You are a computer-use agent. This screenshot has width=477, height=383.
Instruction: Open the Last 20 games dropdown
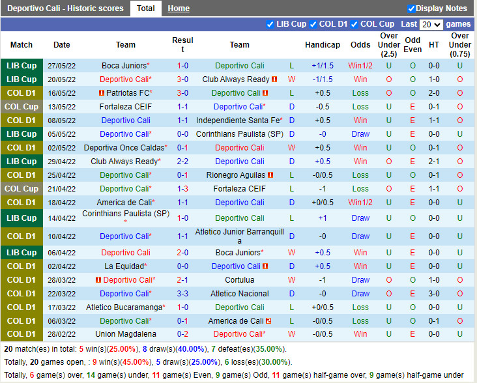click(x=431, y=24)
